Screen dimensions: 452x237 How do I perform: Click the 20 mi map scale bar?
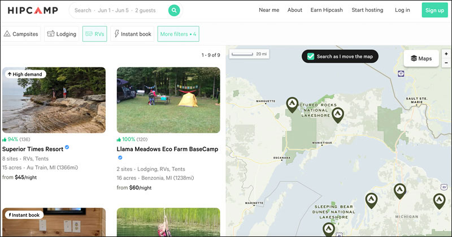pyautogui.click(x=249, y=54)
